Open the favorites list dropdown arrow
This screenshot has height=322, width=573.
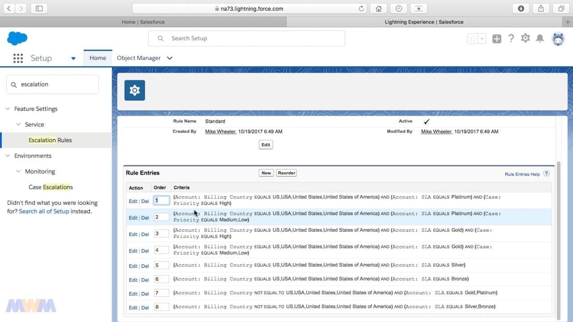pyautogui.click(x=482, y=38)
